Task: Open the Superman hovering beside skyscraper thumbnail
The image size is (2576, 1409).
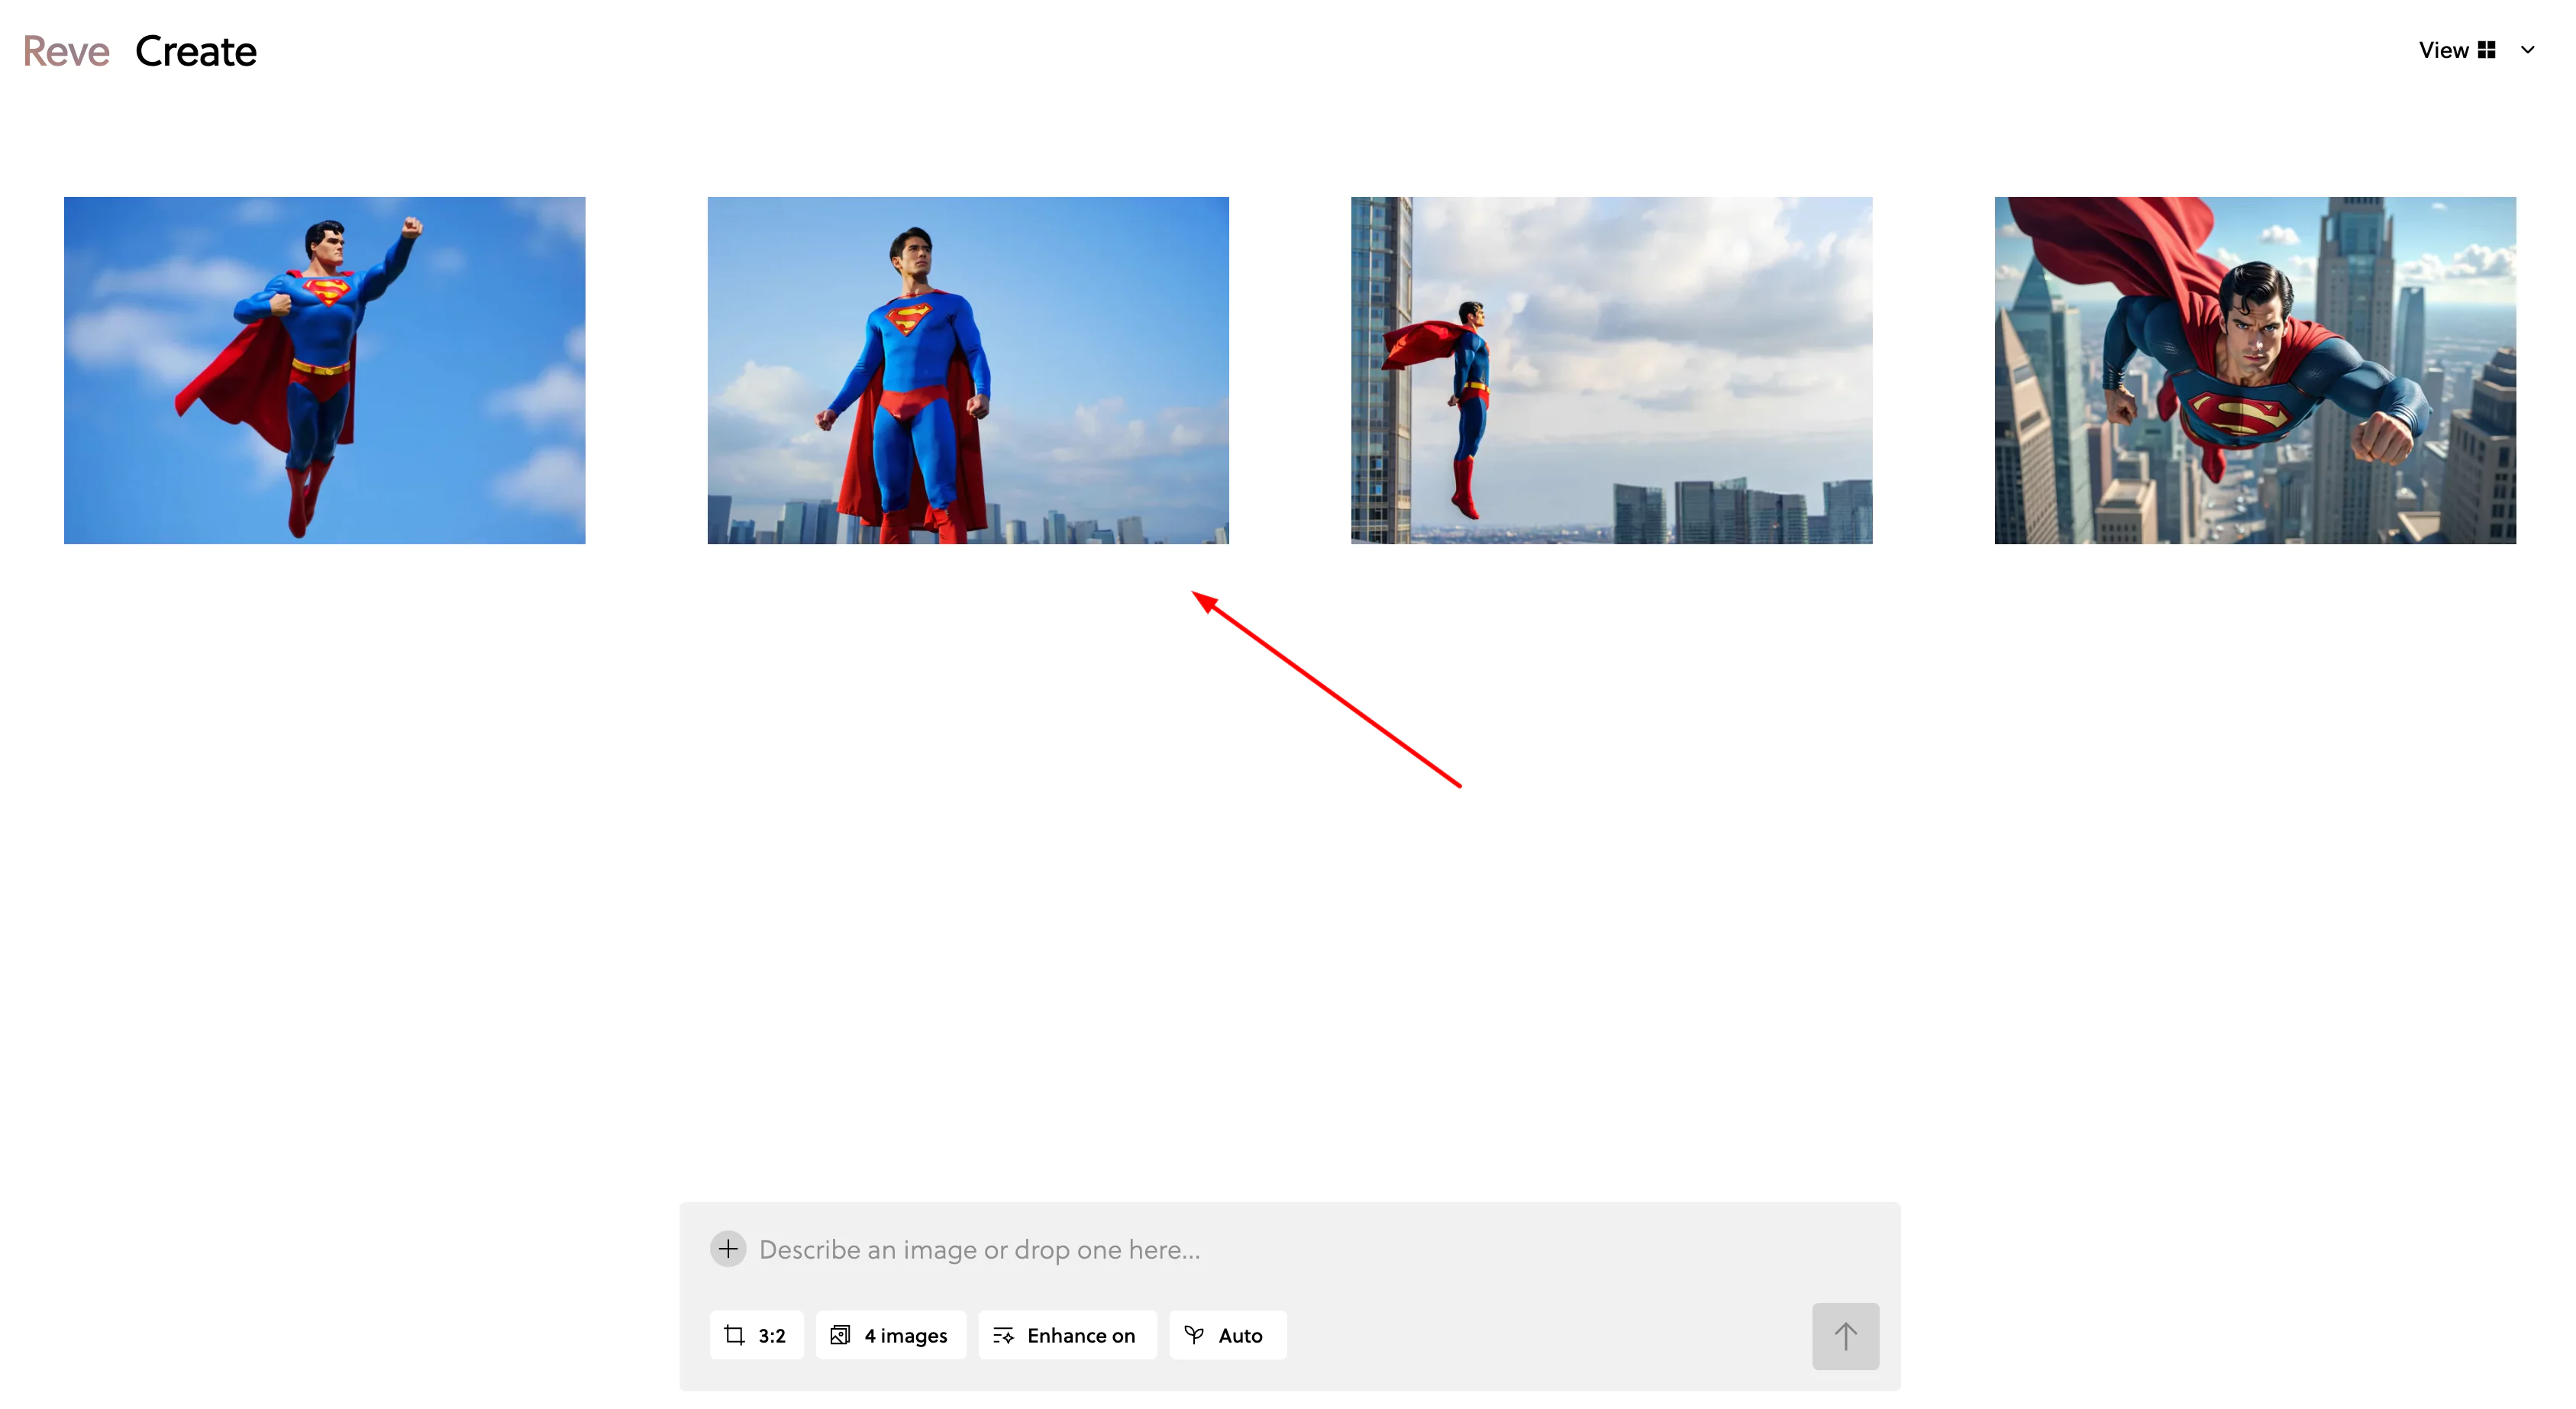Action: [1612, 370]
